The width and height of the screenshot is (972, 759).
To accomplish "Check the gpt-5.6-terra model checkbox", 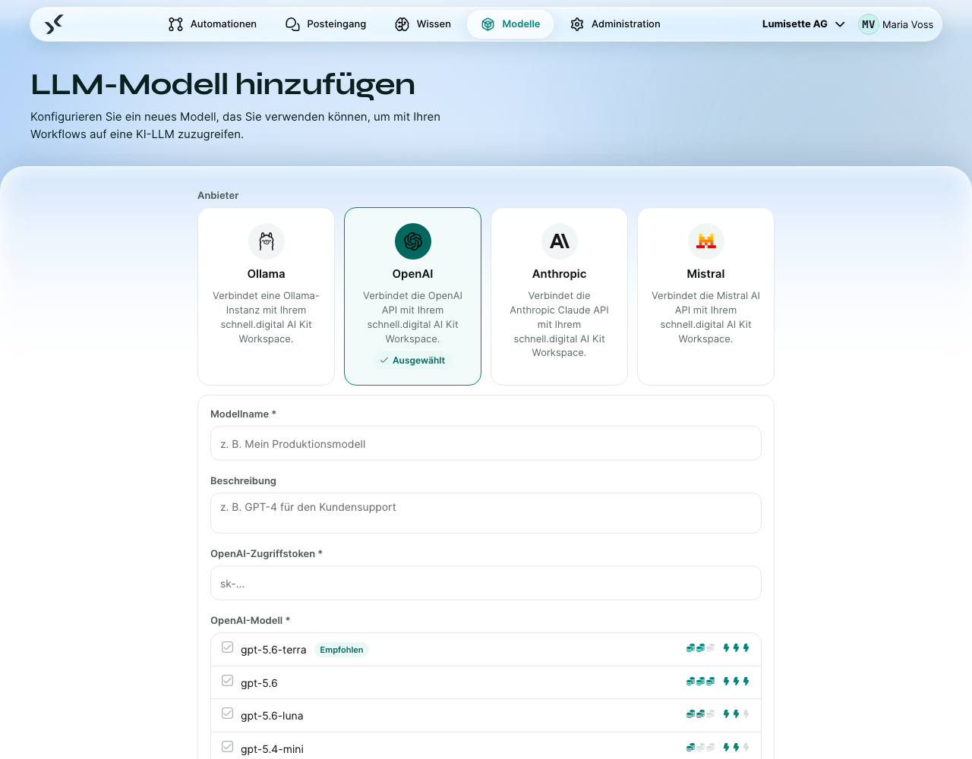I will (227, 647).
